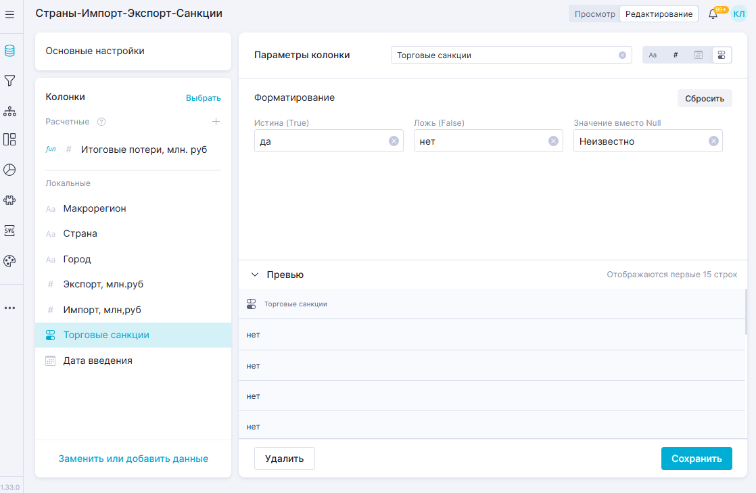Set column type to boolean toggle
The image size is (756, 493).
(722, 55)
